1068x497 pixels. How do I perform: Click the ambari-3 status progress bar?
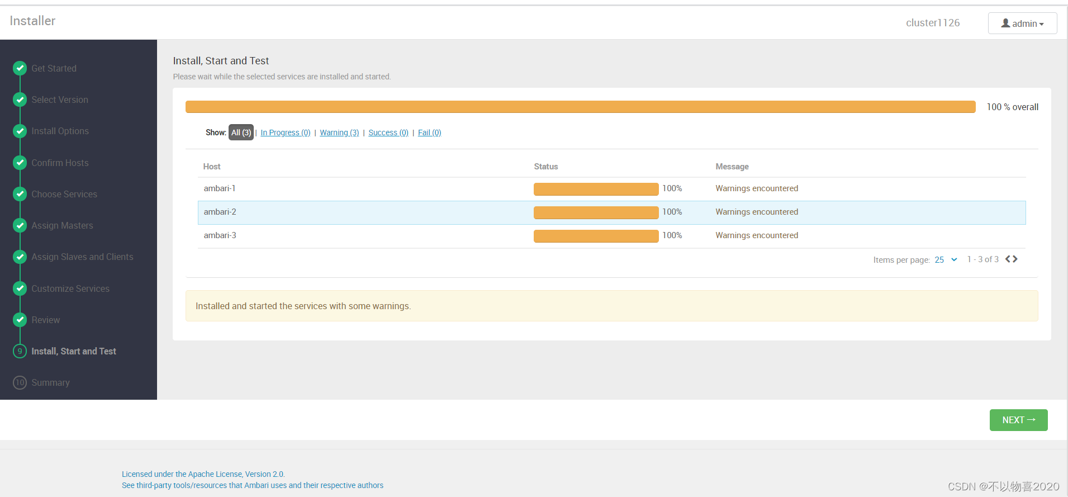click(596, 236)
